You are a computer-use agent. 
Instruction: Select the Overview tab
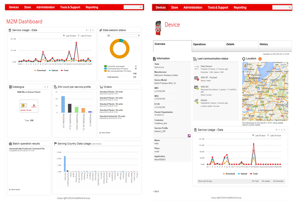(172, 46)
